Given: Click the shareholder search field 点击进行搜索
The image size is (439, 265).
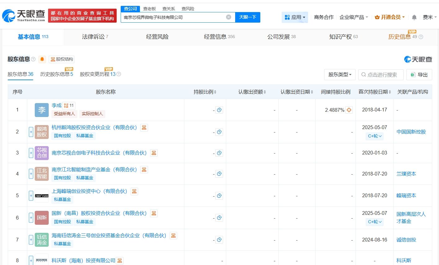Looking at the screenshot, I should click(381, 75).
